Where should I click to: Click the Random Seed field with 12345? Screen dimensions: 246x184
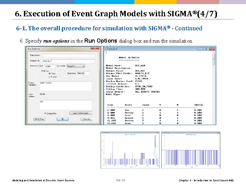(49, 66)
